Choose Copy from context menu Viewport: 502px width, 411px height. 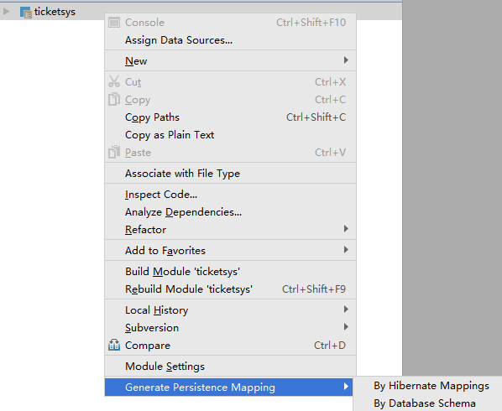pos(230,100)
